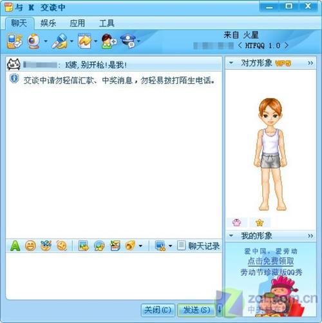Open the report options dropdown arrow
Screen dimensions: 322x323
(x=138, y=41)
